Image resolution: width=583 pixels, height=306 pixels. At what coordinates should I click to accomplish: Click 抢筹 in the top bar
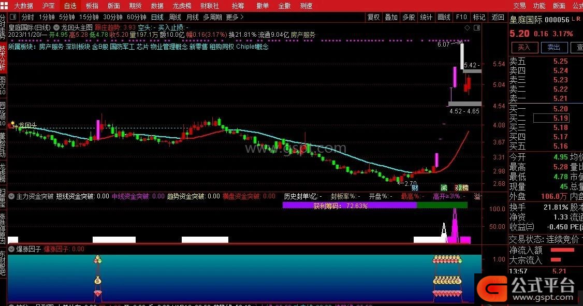[238, 6]
